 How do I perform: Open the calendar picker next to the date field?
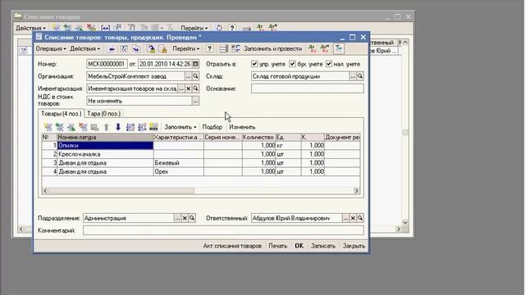point(195,64)
